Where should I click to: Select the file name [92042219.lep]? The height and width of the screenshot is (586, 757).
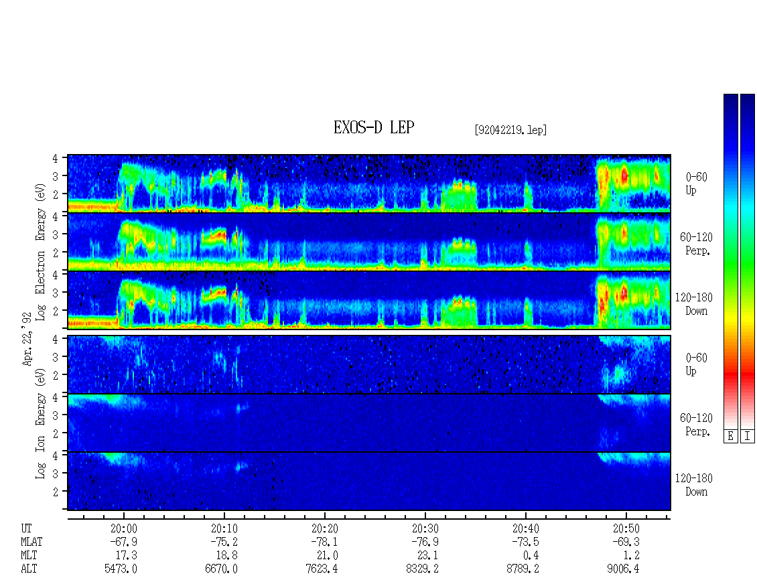click(x=510, y=129)
